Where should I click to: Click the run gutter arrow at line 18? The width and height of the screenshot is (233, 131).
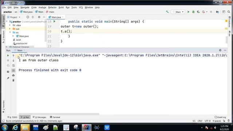coord(54,21)
